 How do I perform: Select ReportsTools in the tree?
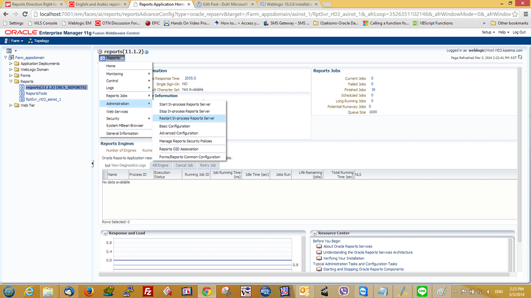36,93
